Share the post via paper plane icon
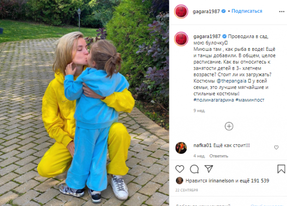The height and width of the screenshot is (206, 287). click(208, 168)
